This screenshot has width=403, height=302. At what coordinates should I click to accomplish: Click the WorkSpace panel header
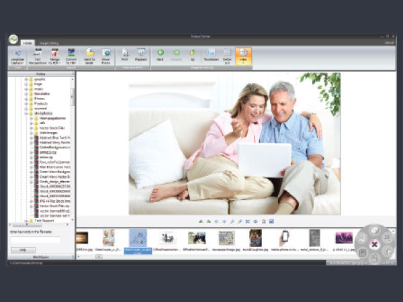click(x=41, y=256)
